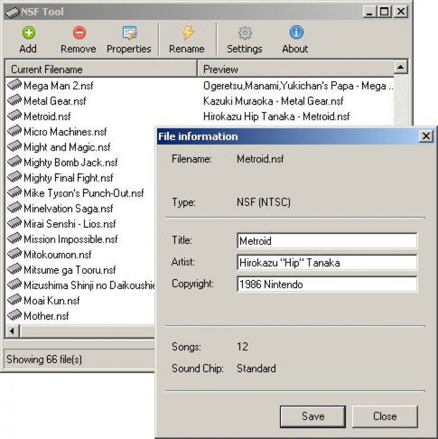Click the chip icon beside Mega Man 2.nsf
Image resolution: width=438 pixels, height=439 pixels.
[14, 85]
